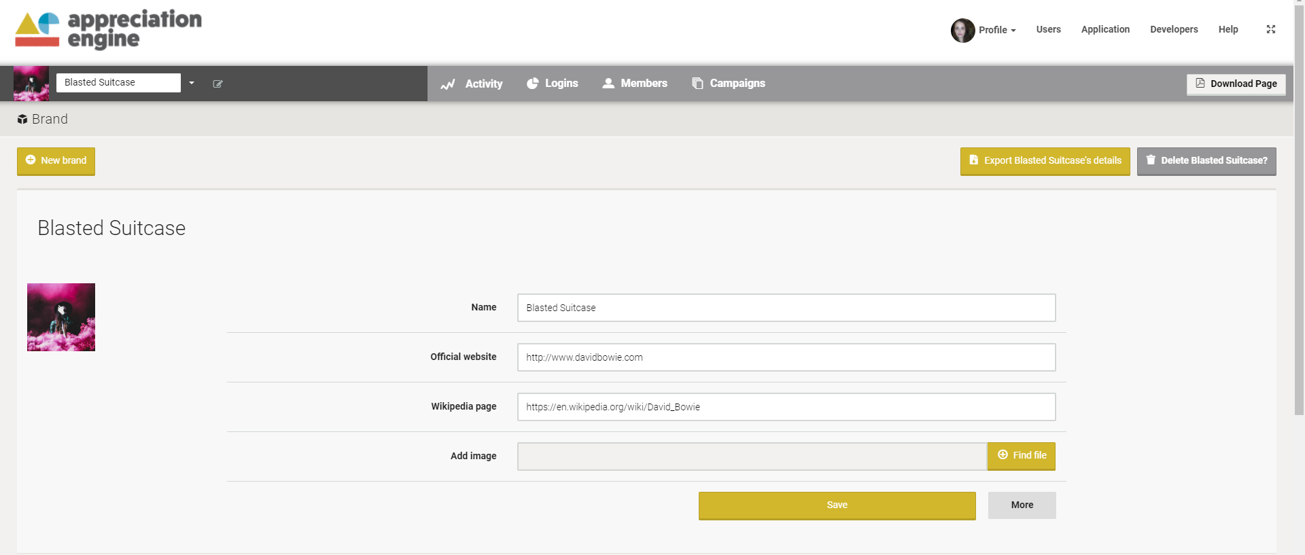This screenshot has width=1305, height=555.
Task: Focus the Wikipedia page field
Action: click(x=786, y=407)
